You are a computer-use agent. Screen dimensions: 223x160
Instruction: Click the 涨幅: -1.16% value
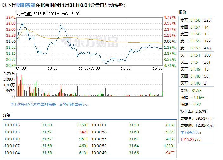198,98
